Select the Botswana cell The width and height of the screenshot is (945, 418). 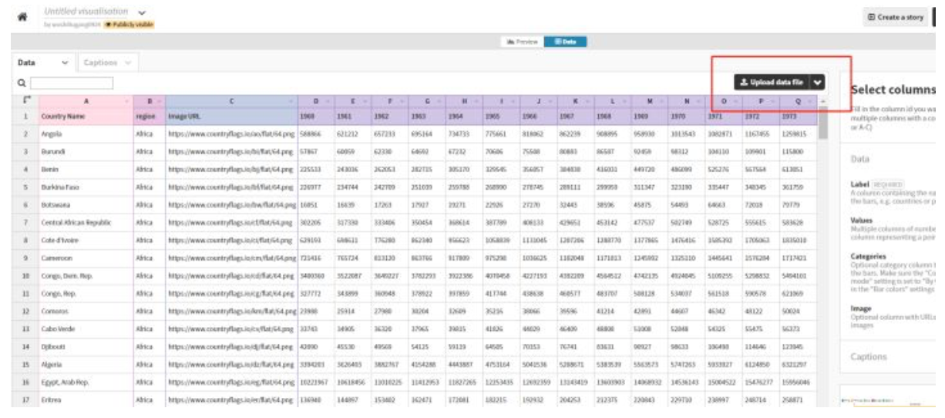point(86,205)
